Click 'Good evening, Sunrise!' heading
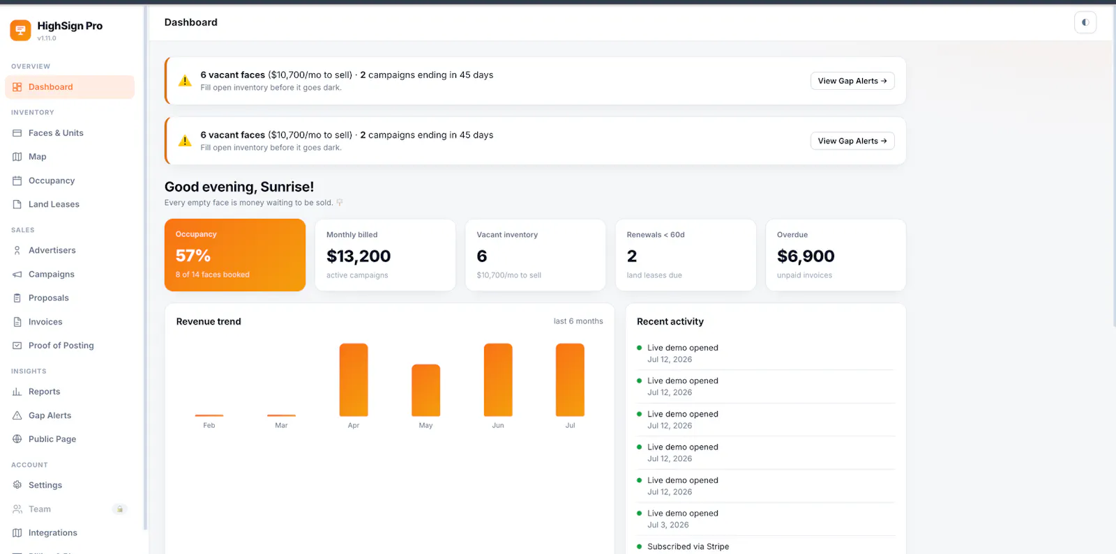Viewport: 1116px width, 554px height. click(239, 187)
